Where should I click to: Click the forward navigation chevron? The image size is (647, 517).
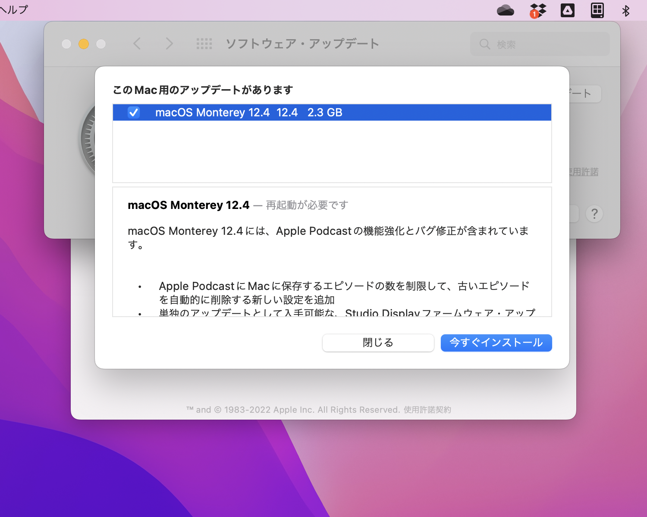169,44
